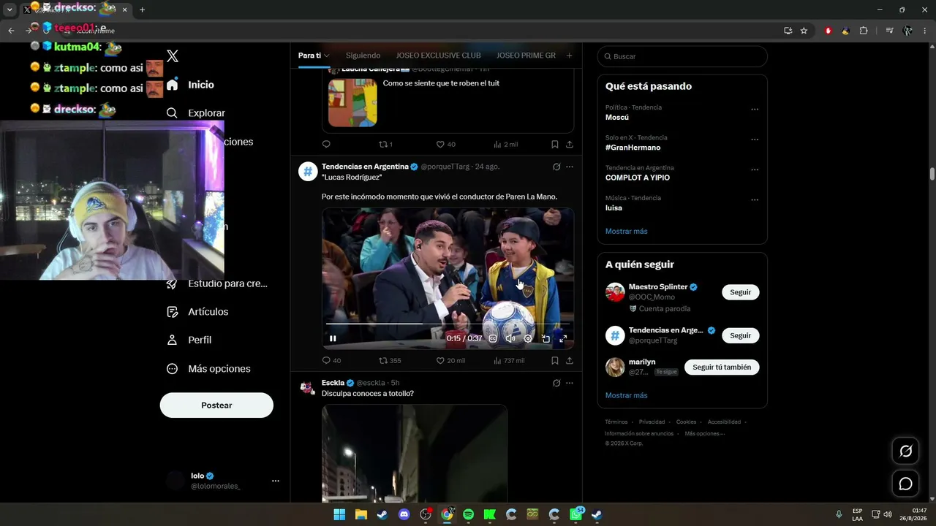
Task: Open Perfil in the sidebar
Action: tap(189, 340)
